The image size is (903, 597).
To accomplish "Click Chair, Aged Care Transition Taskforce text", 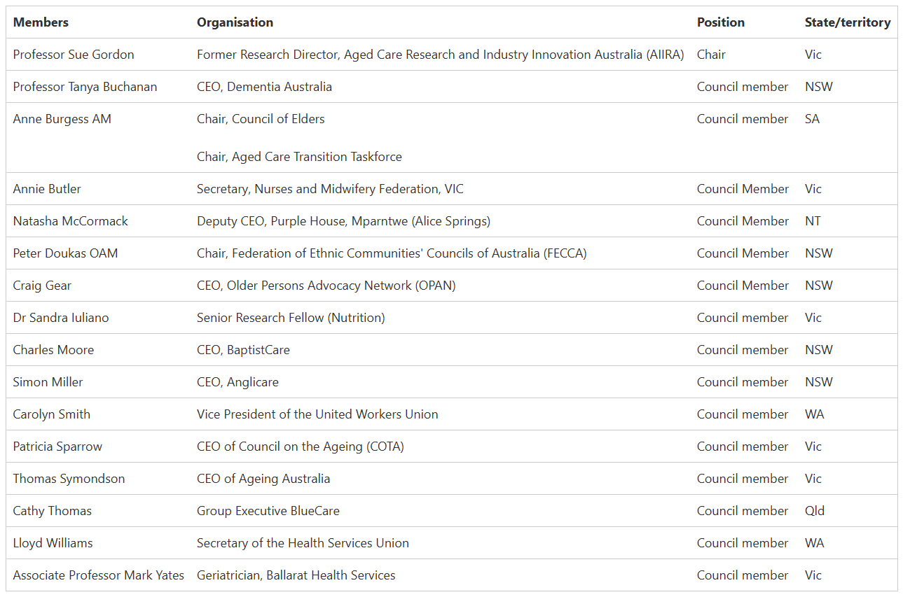I will point(299,157).
